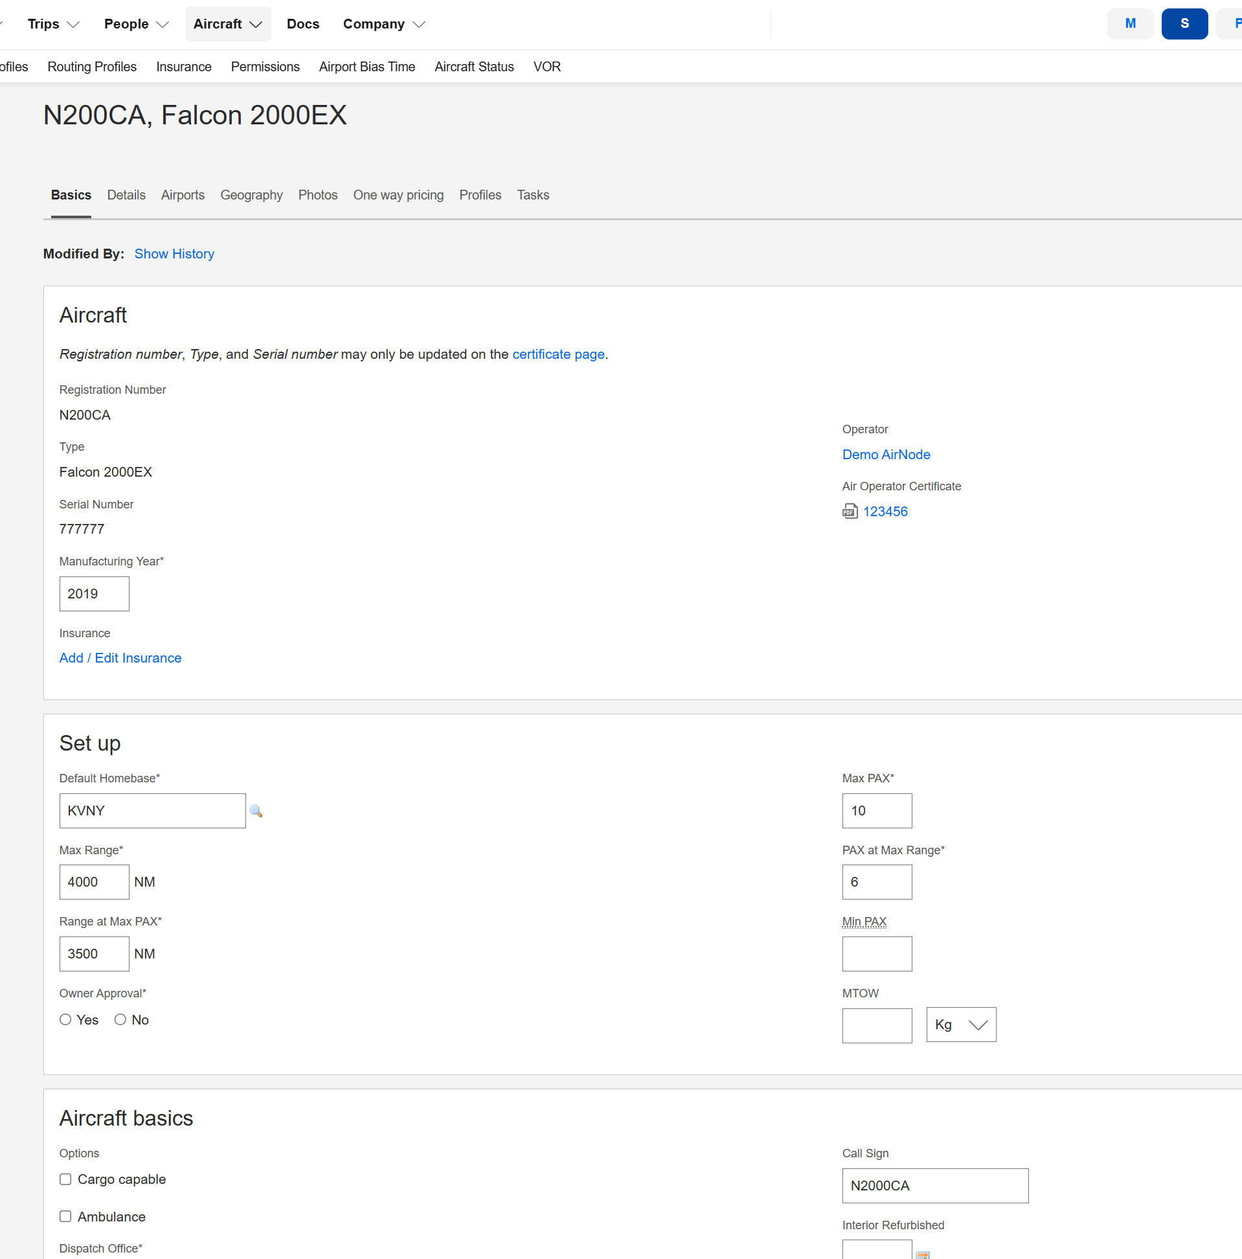Click the N200CA registration number value
The width and height of the screenshot is (1242, 1259).
click(x=85, y=415)
